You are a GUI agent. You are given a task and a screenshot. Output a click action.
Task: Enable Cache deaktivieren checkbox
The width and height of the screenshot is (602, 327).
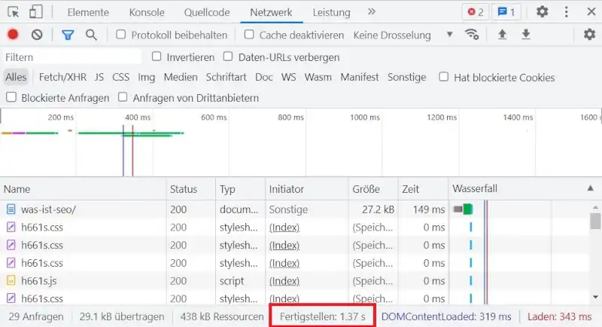click(249, 35)
